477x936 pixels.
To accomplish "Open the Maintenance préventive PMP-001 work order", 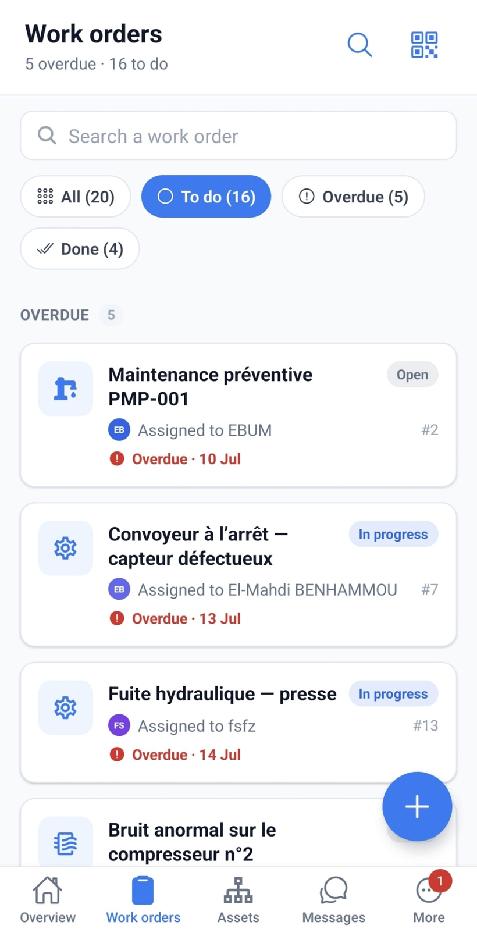I will (238, 415).
